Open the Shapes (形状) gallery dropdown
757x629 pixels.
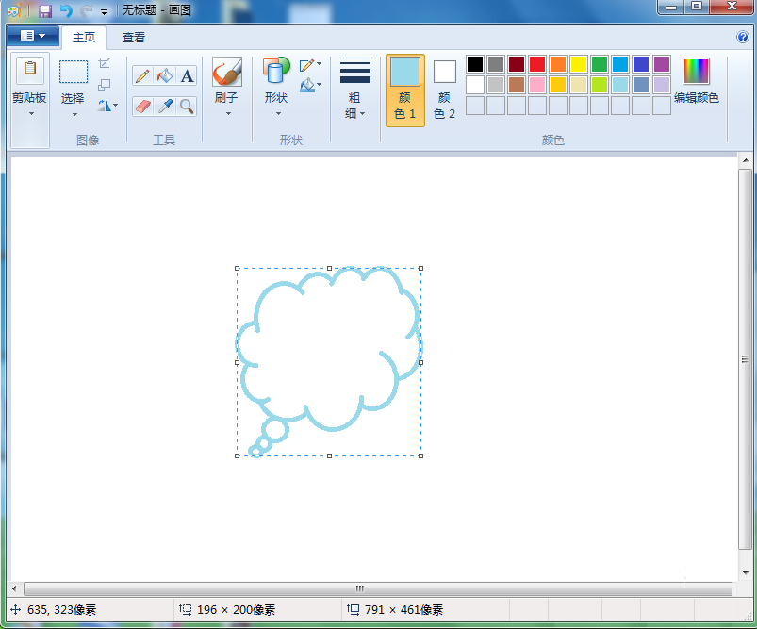click(278, 114)
